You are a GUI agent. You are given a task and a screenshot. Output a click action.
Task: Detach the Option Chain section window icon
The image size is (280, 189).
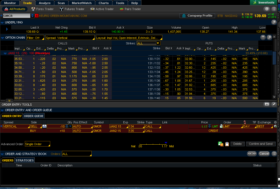click(269, 37)
